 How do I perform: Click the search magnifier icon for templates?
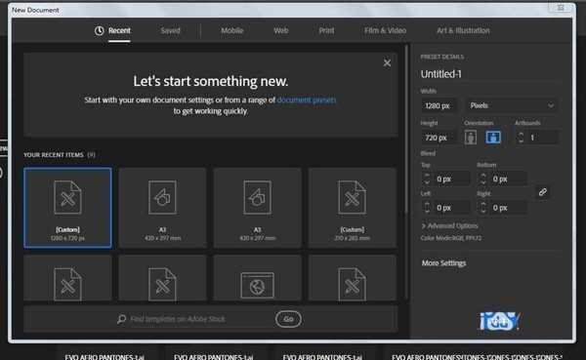tap(121, 319)
